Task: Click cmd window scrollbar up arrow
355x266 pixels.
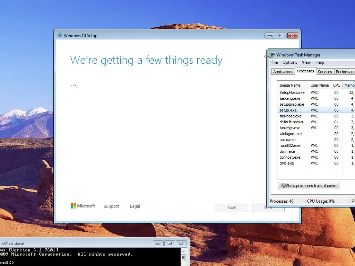Action: (x=184, y=251)
